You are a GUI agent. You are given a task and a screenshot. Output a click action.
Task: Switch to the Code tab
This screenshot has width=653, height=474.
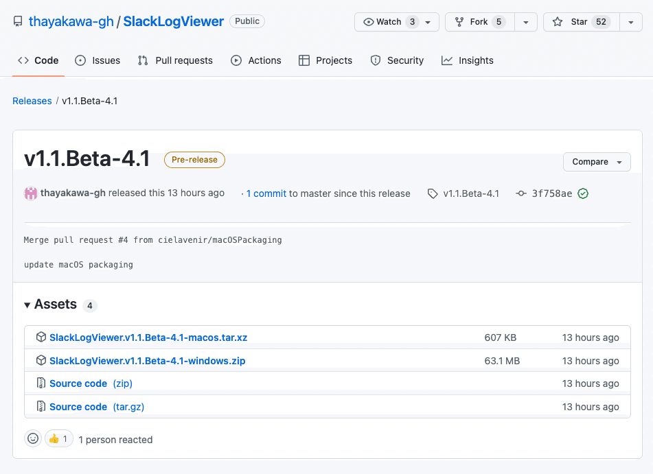point(38,60)
